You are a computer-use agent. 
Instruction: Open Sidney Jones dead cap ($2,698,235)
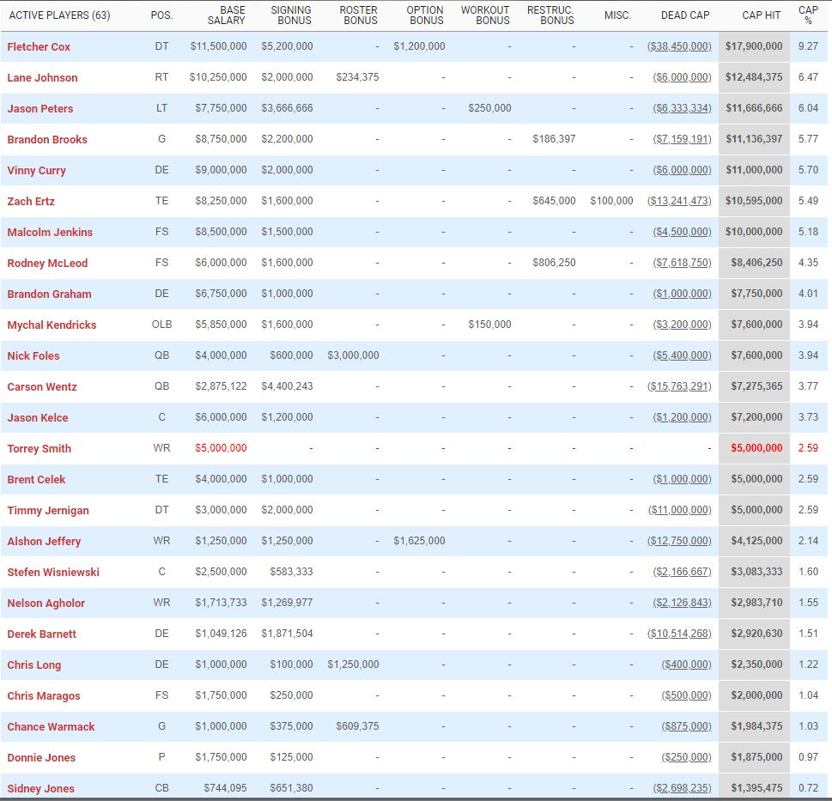point(682,788)
